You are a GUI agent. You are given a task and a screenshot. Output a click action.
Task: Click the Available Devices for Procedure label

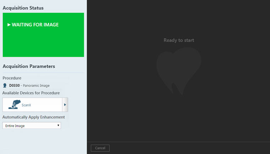31,93
